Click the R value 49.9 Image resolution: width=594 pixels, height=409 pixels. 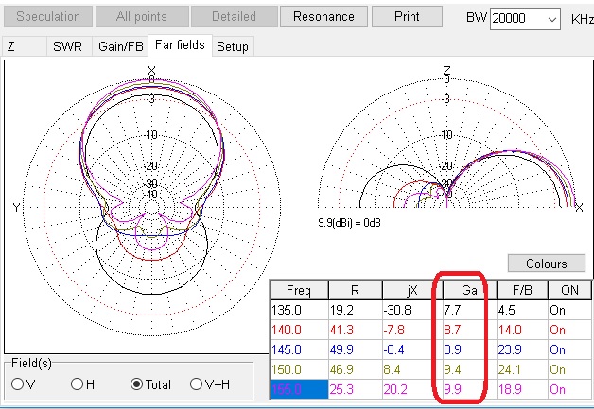click(x=356, y=349)
